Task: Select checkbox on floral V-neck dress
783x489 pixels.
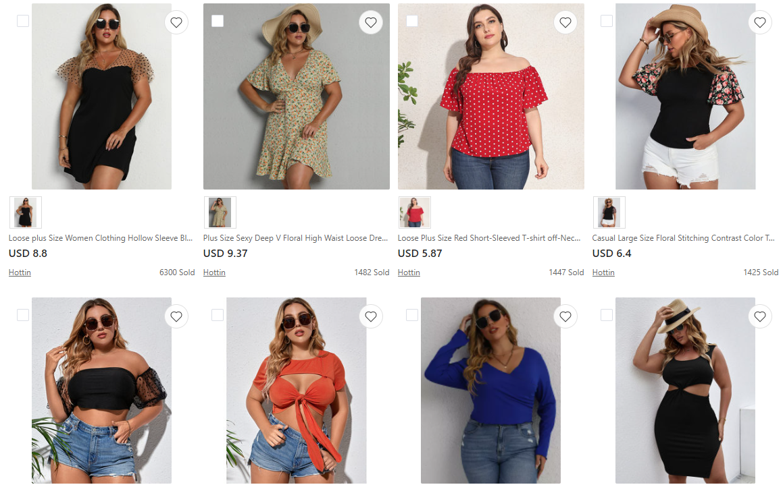Action: (218, 21)
